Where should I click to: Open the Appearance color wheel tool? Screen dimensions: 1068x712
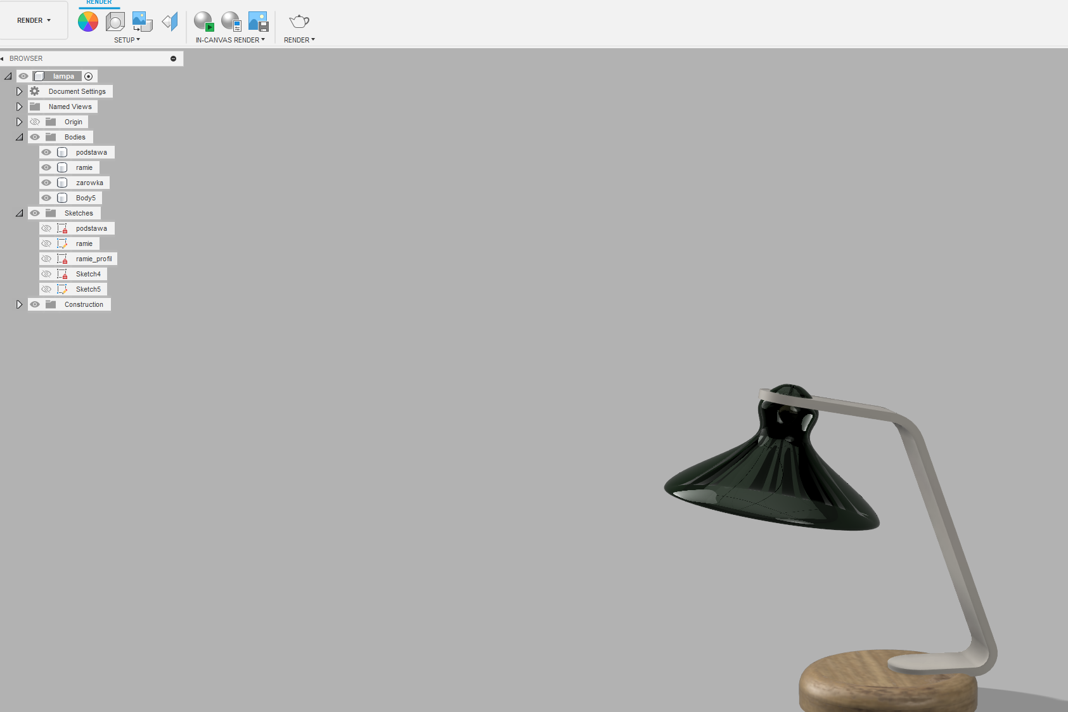click(88, 22)
